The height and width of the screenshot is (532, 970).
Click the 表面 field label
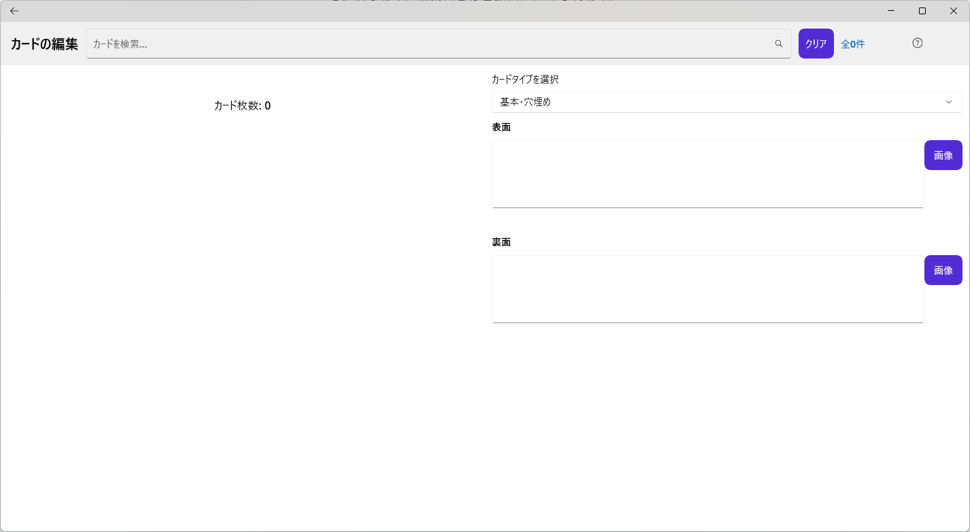[x=501, y=127]
